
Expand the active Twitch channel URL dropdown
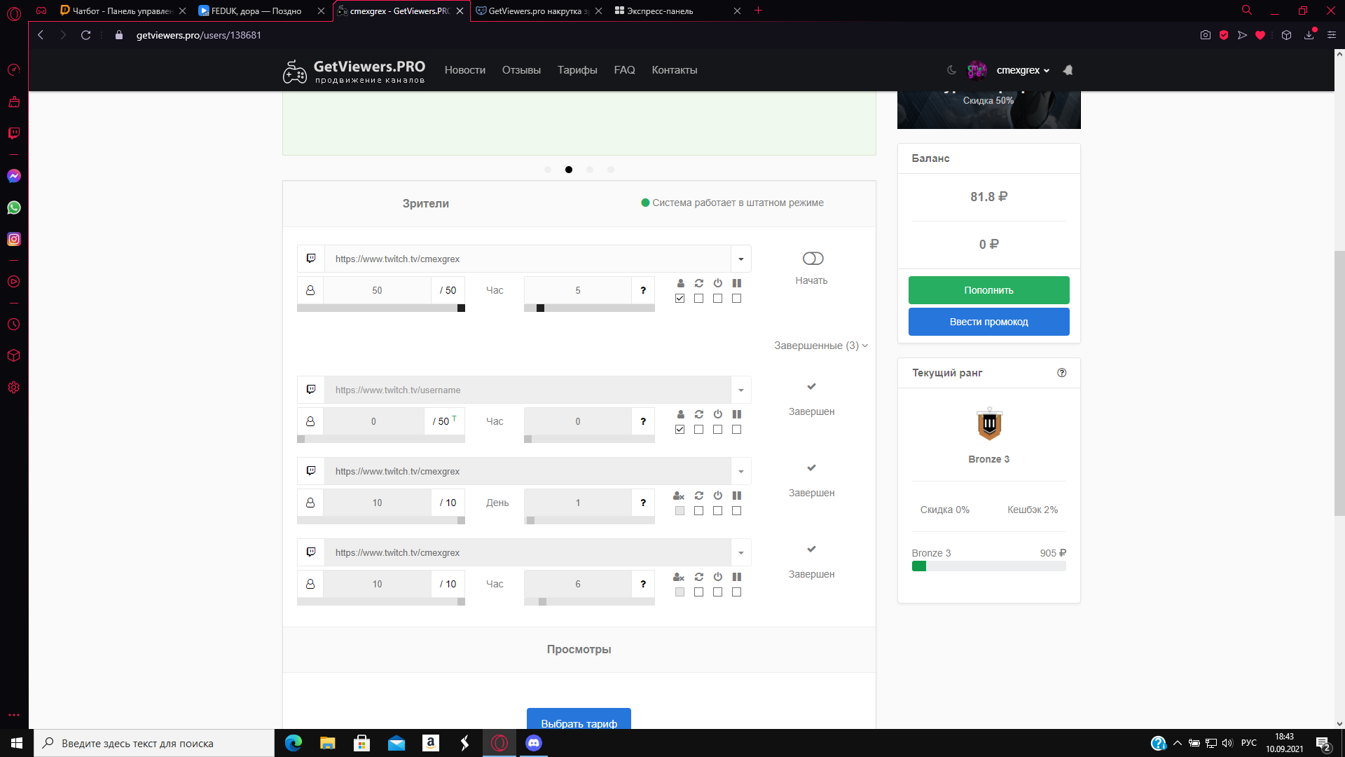741,259
